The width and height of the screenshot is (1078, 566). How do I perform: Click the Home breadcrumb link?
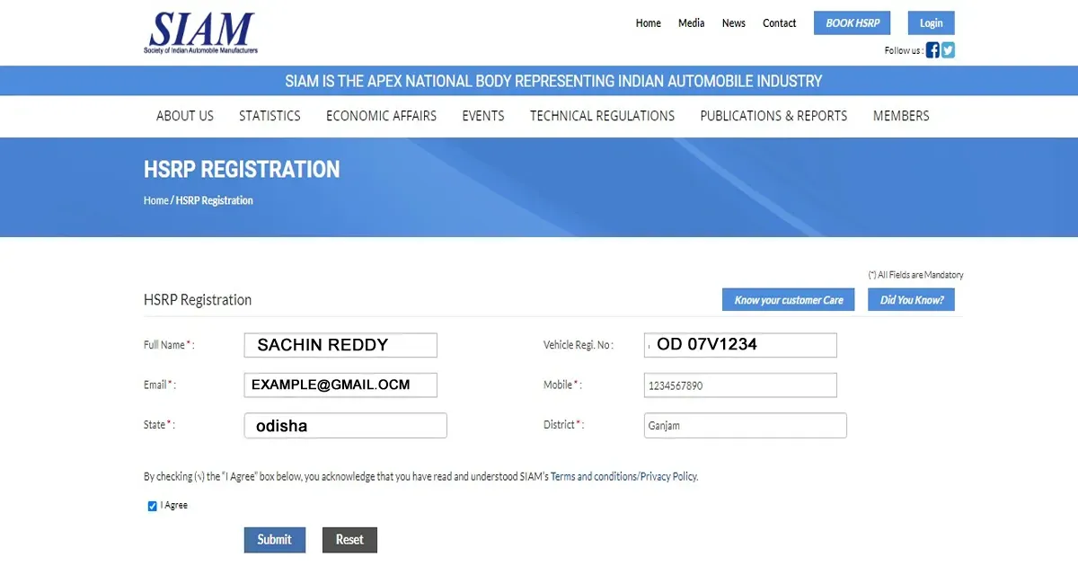pyautogui.click(x=155, y=200)
